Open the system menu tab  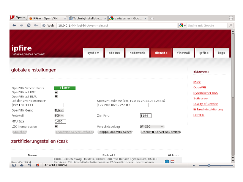click(93, 53)
